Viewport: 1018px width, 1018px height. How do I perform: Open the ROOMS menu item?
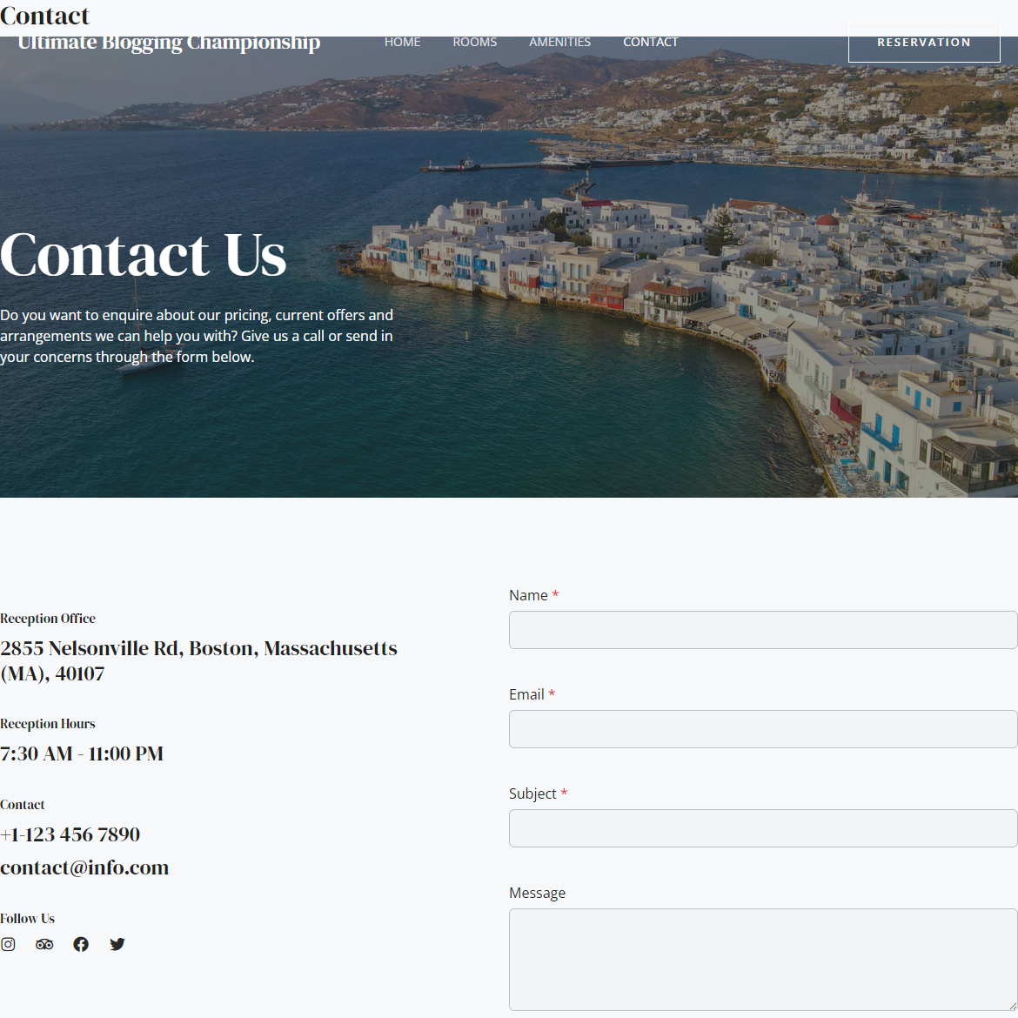[x=474, y=42]
